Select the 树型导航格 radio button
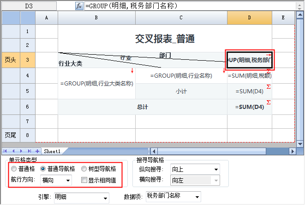Image resolution: width=305 pixels, height=205 pixels. click(84, 169)
